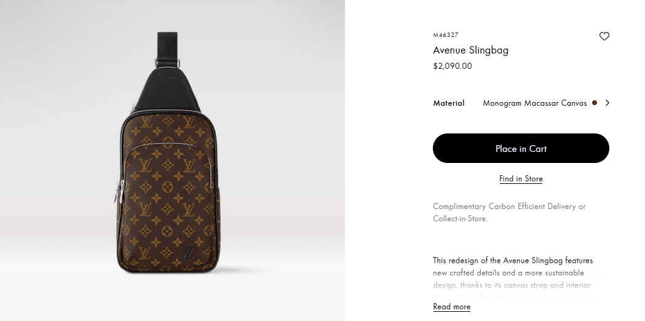Click the Complimentary Carbon Efficient Delivery text
This screenshot has width=645, height=321.
(509, 212)
